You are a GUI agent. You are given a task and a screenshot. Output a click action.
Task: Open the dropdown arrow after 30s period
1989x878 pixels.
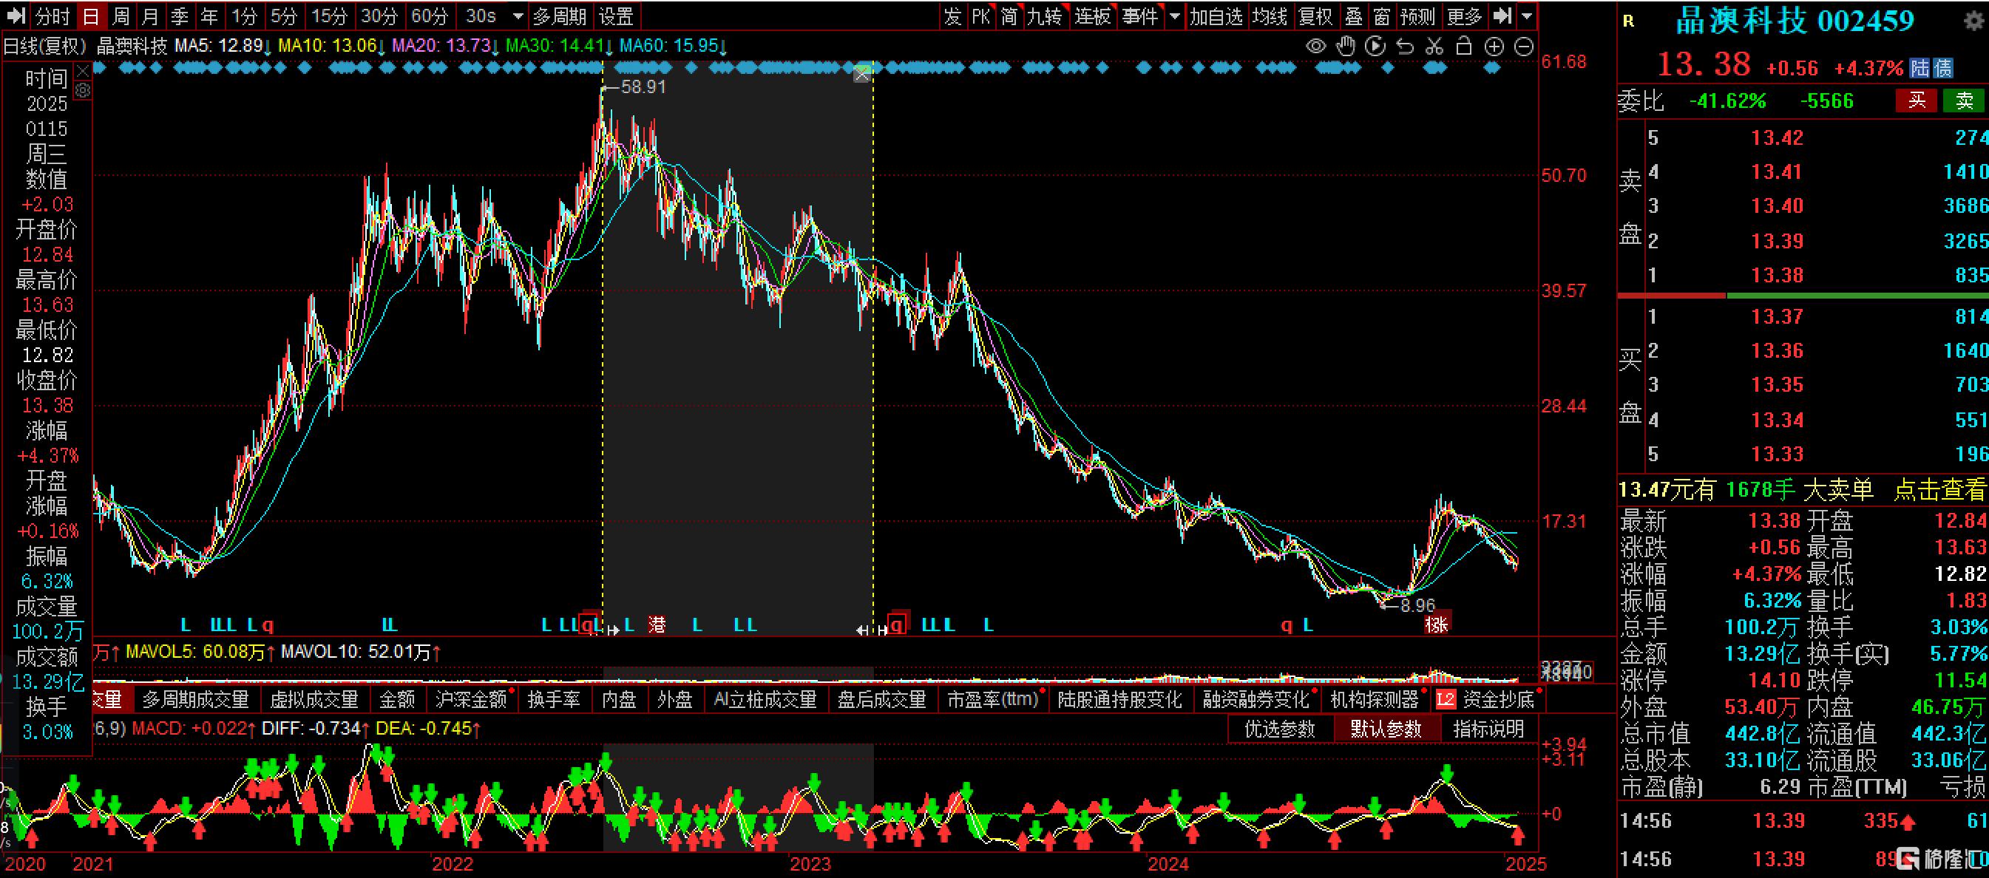tap(518, 16)
